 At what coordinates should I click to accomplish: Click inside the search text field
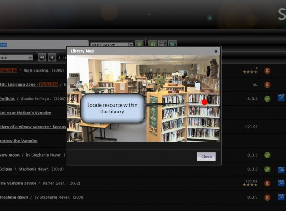pyautogui.click(x=36, y=44)
